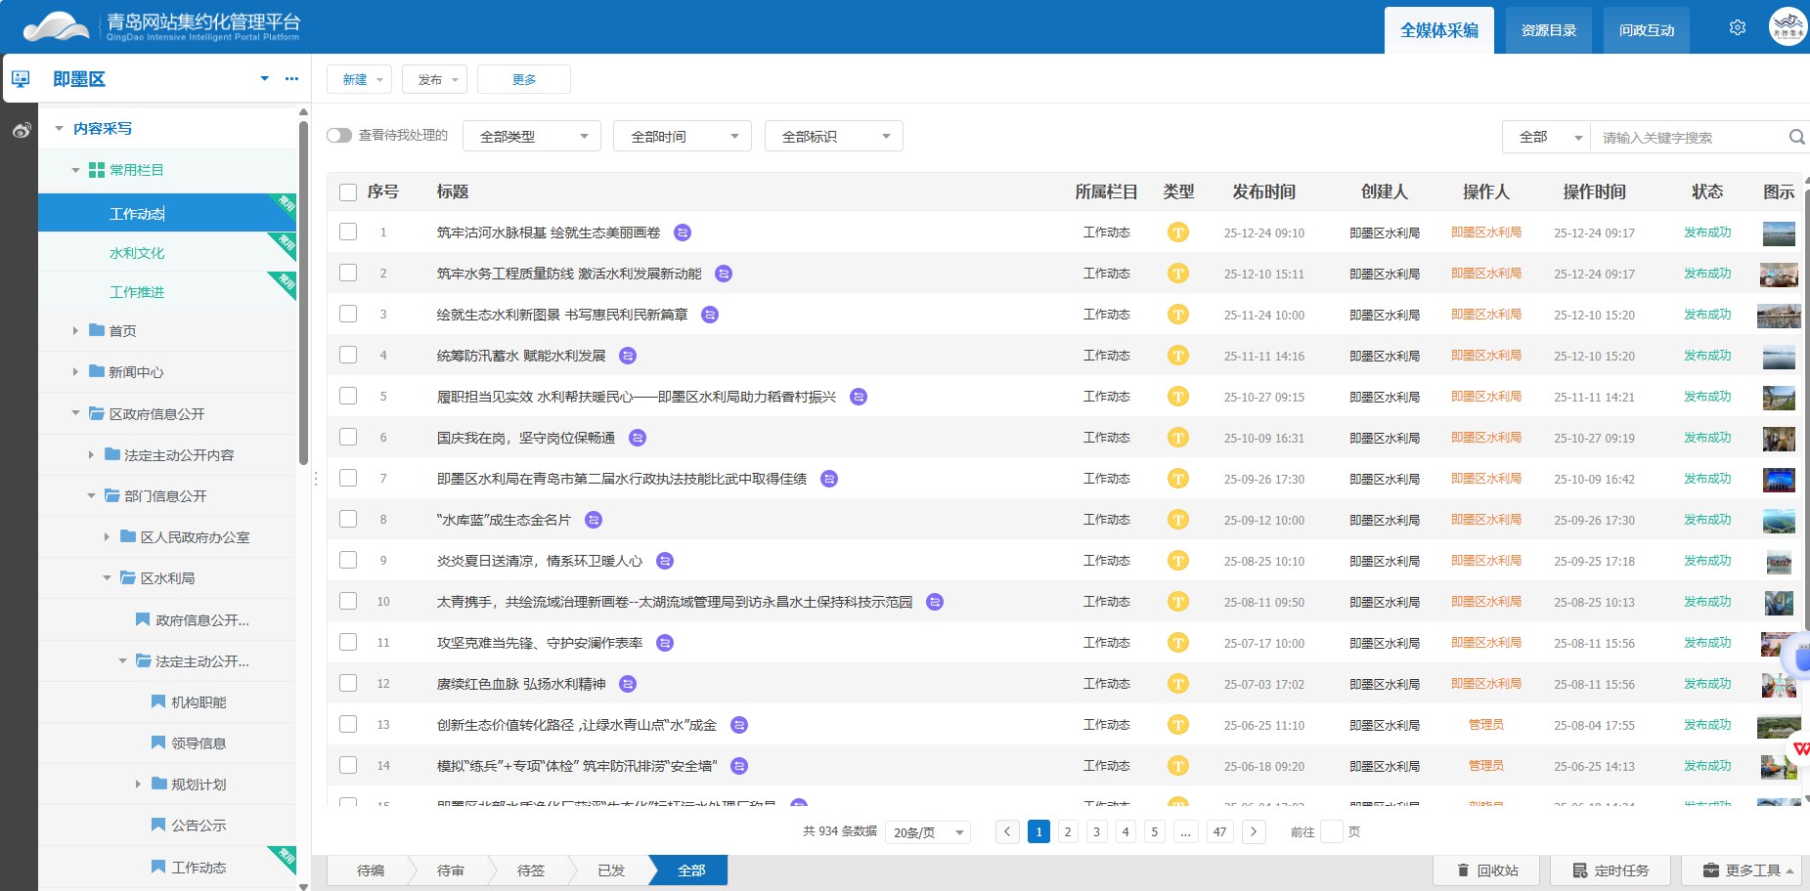This screenshot has width=1810, height=891.
Task: Open the user avatar in top-right corner
Action: [x=1788, y=26]
